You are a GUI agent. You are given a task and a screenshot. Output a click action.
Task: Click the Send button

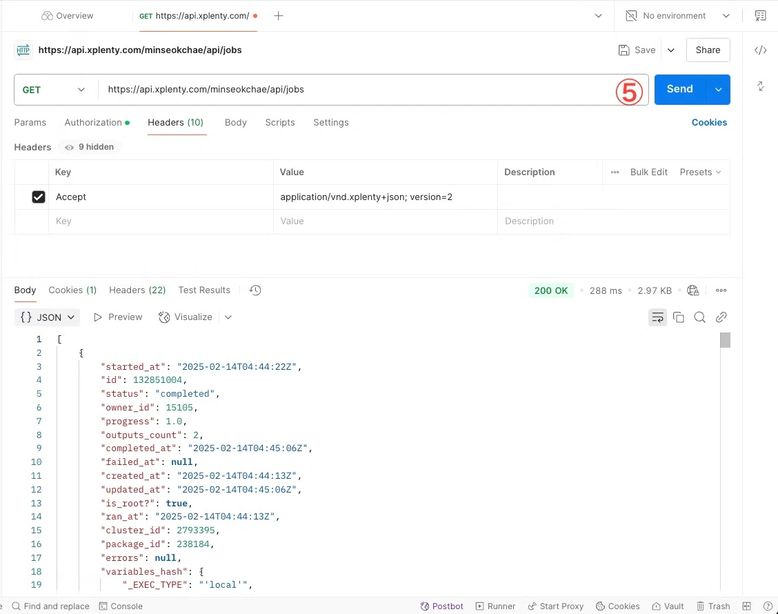tap(680, 90)
